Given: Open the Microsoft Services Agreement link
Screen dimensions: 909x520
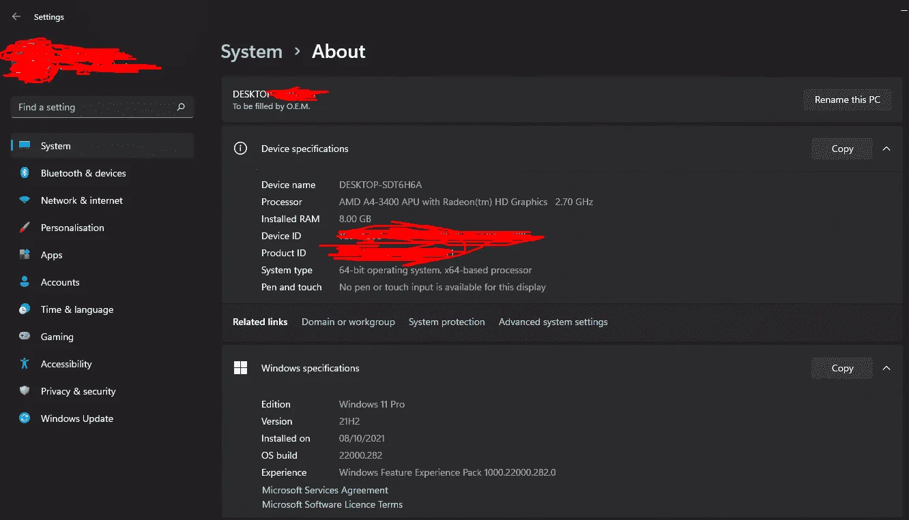Looking at the screenshot, I should click(x=325, y=490).
